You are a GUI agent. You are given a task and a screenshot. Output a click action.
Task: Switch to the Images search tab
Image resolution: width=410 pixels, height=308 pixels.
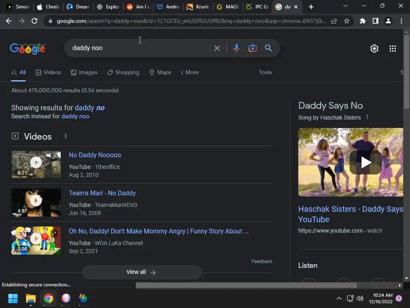(x=84, y=73)
